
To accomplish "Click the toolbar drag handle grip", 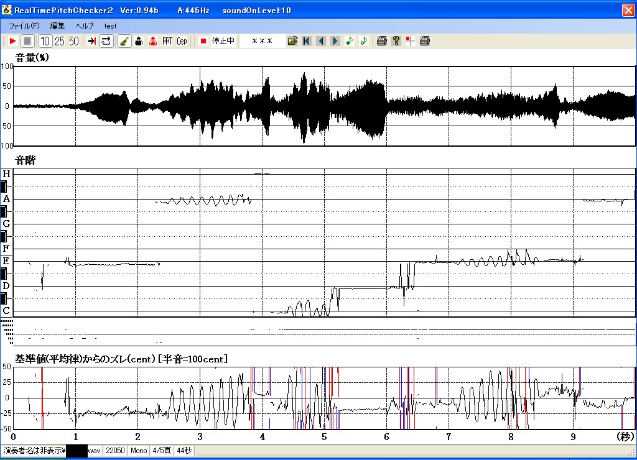I will (4, 41).
